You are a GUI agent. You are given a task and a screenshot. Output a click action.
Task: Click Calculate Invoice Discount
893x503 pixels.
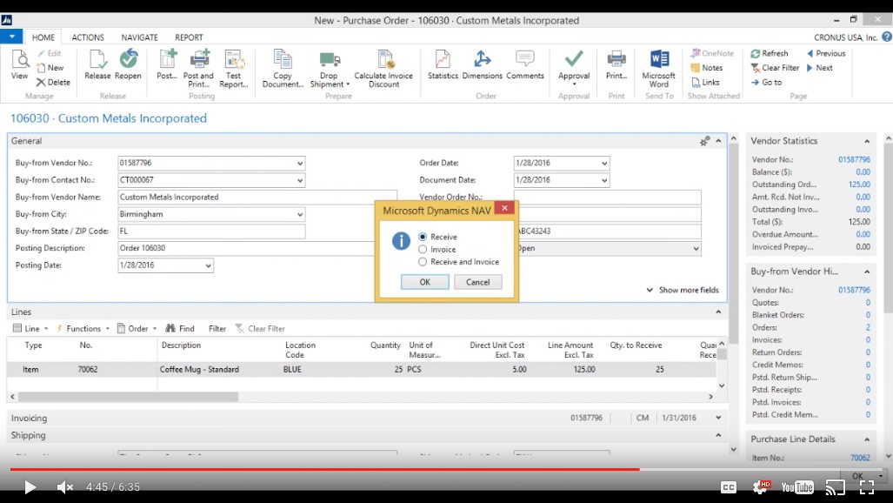pos(383,69)
